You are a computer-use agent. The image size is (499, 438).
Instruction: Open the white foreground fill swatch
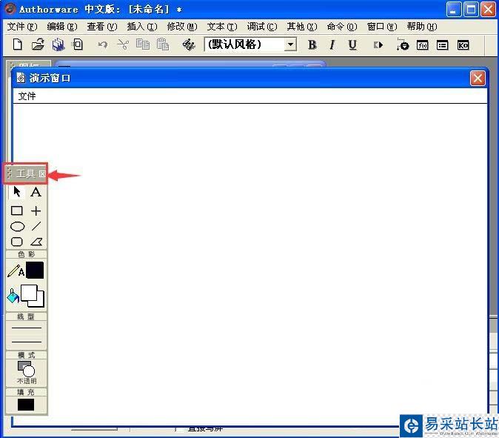(29, 293)
